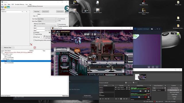
Task: Toggle the Writable checkbox
Action: pos(34,32)
